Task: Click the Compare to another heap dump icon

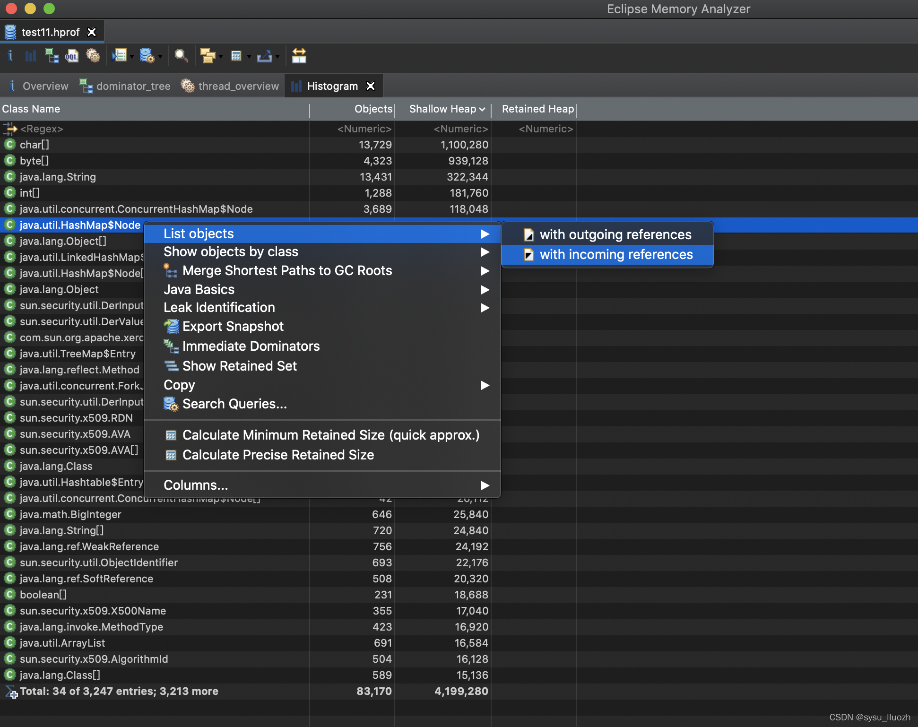Action: tap(299, 56)
